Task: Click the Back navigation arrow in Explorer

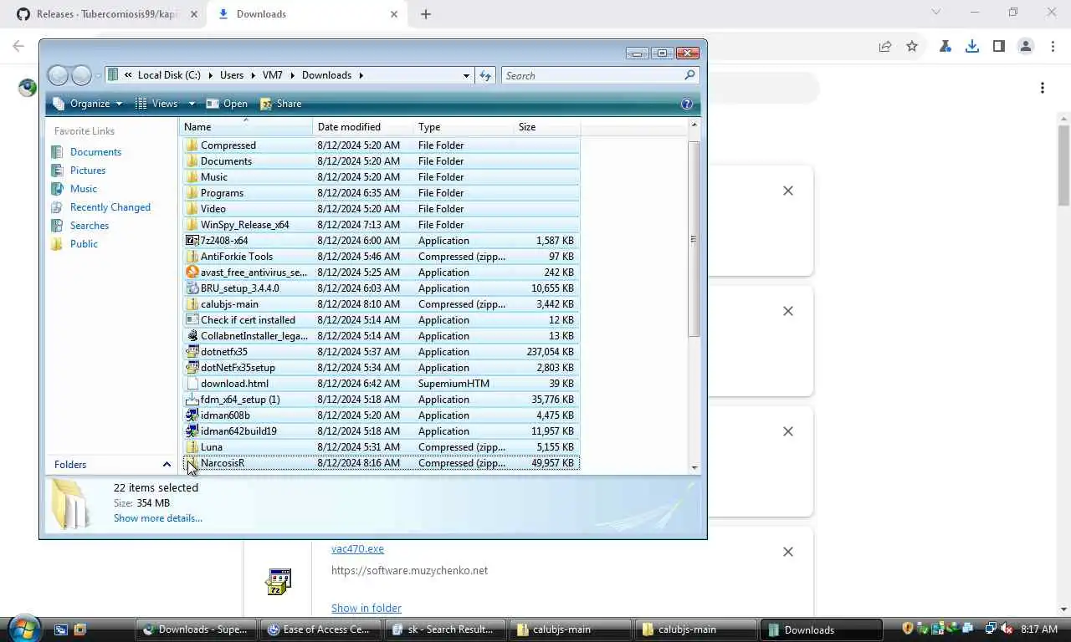Action: click(58, 75)
